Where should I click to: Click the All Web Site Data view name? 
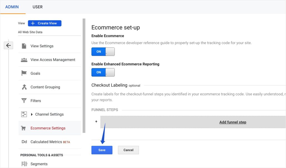(x=30, y=32)
